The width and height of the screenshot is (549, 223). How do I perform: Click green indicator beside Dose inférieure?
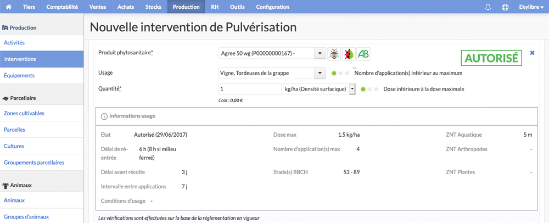[x=363, y=90]
